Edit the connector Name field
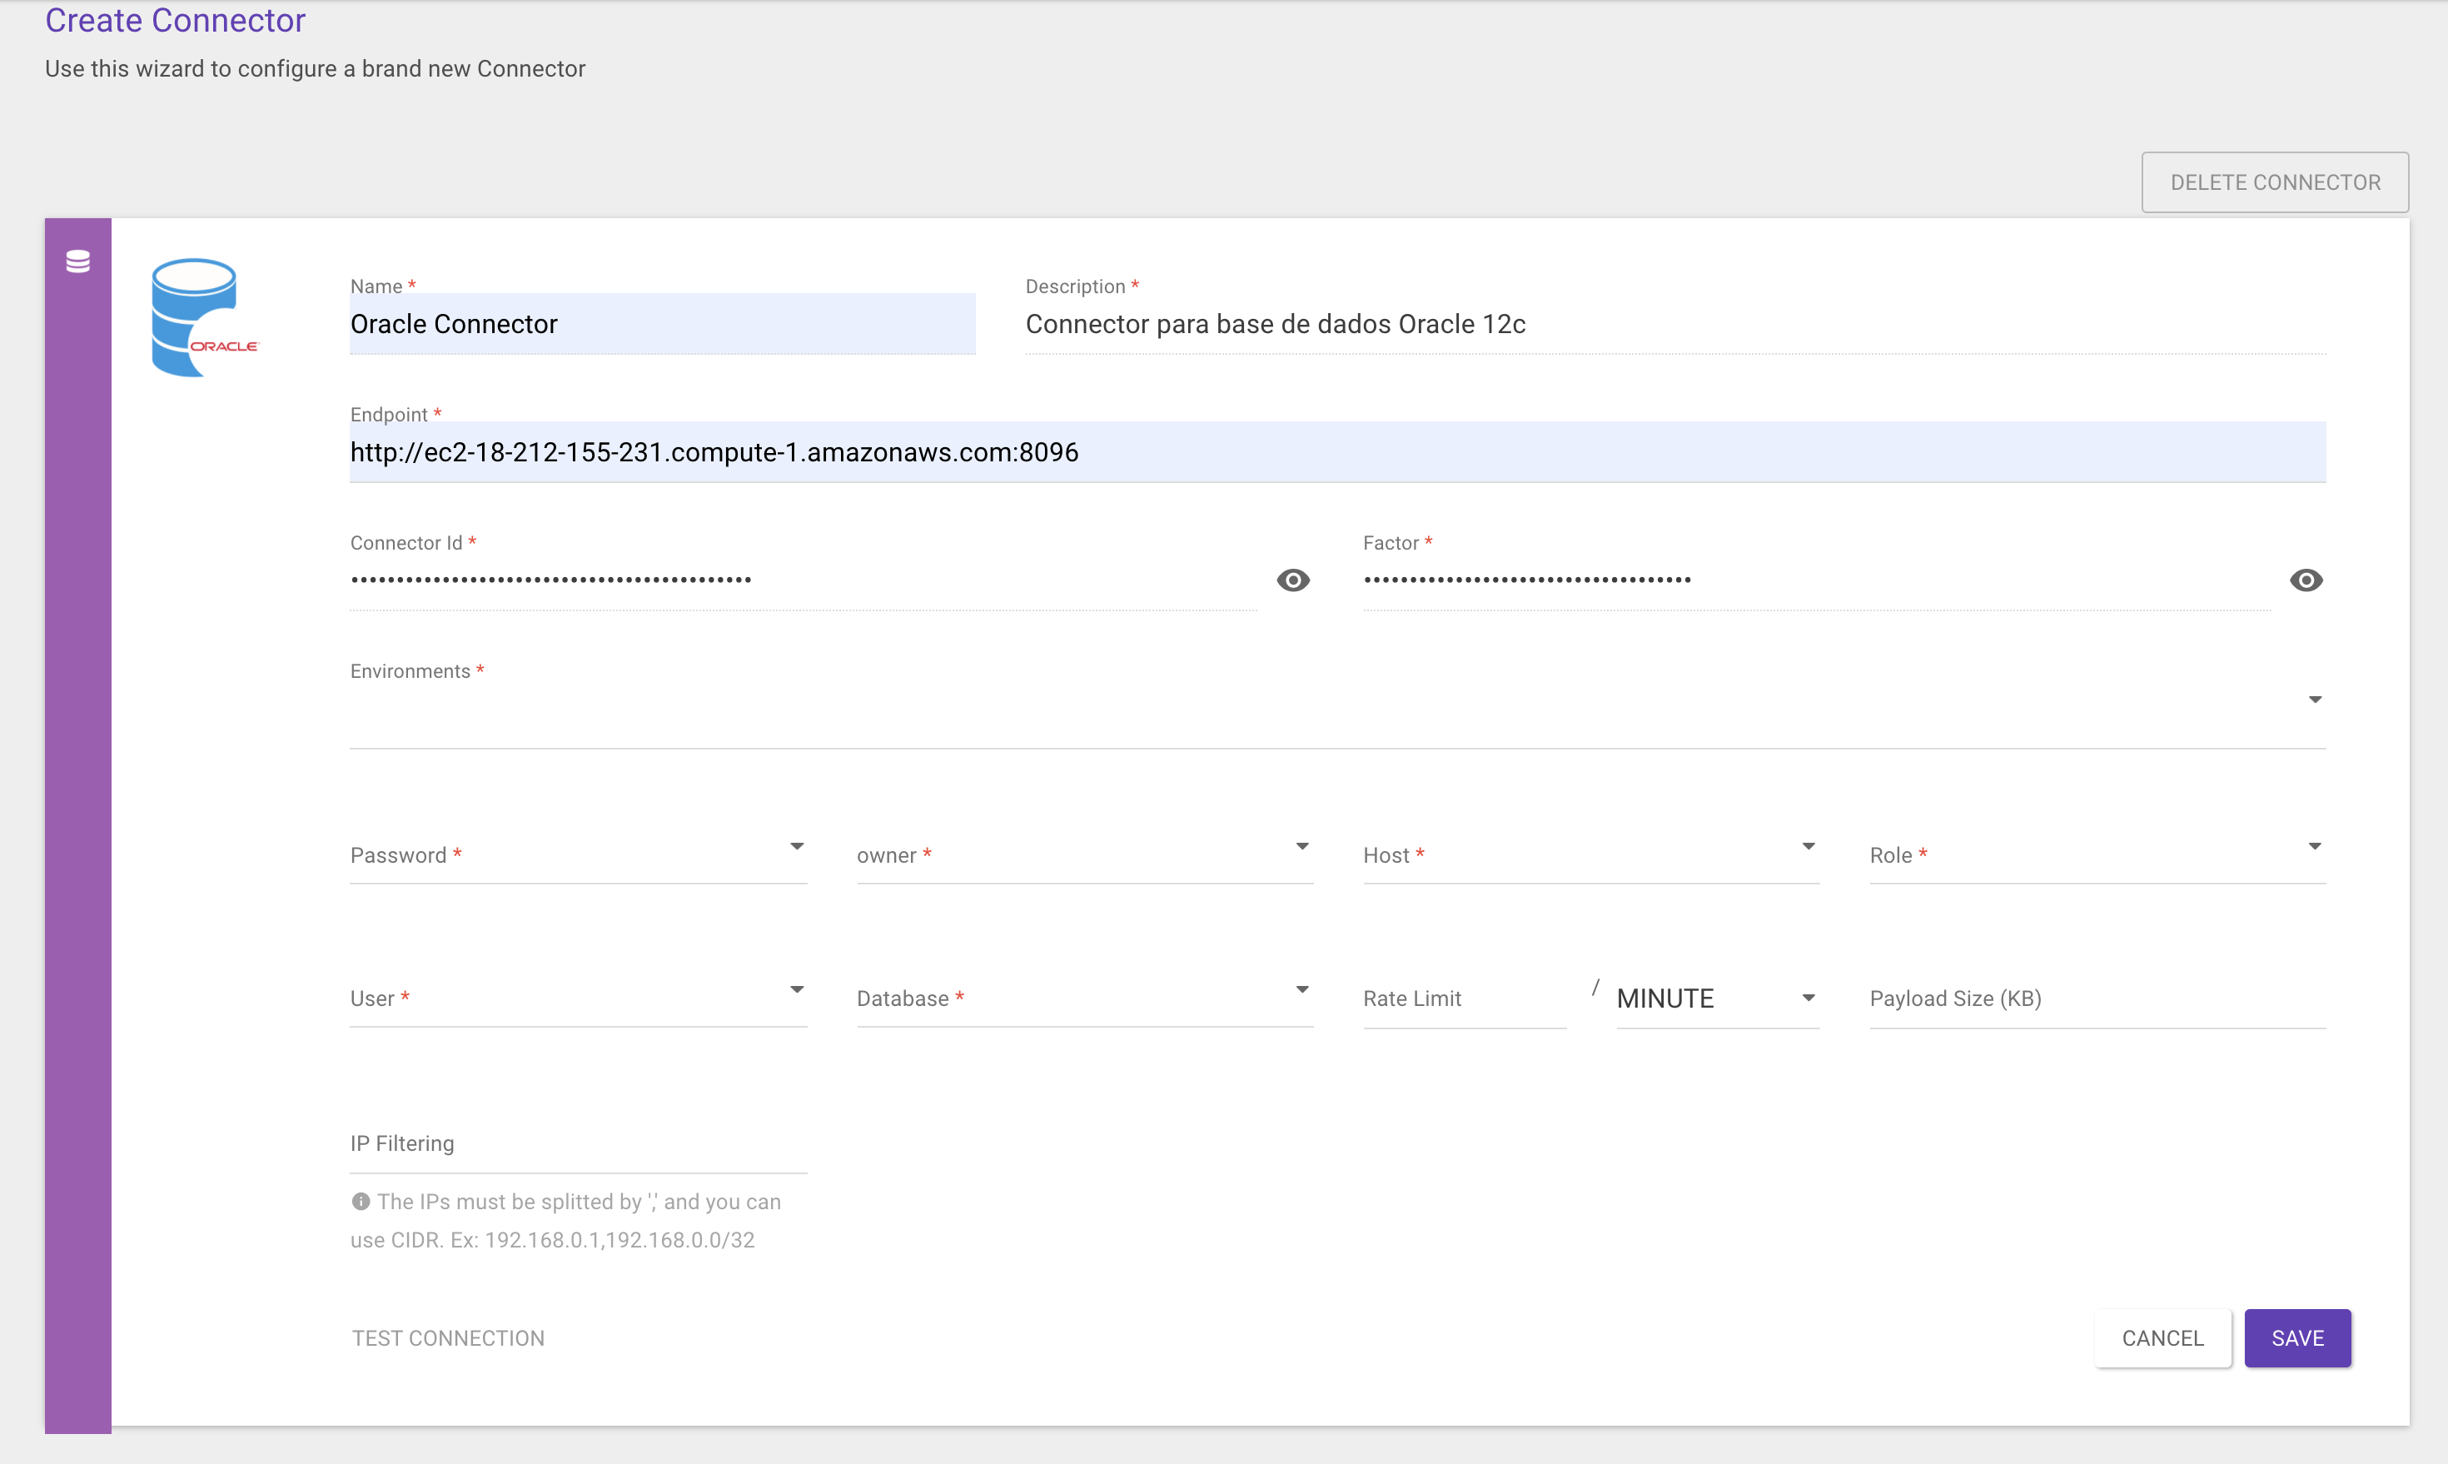Image resolution: width=2448 pixels, height=1464 pixels. tap(661, 324)
